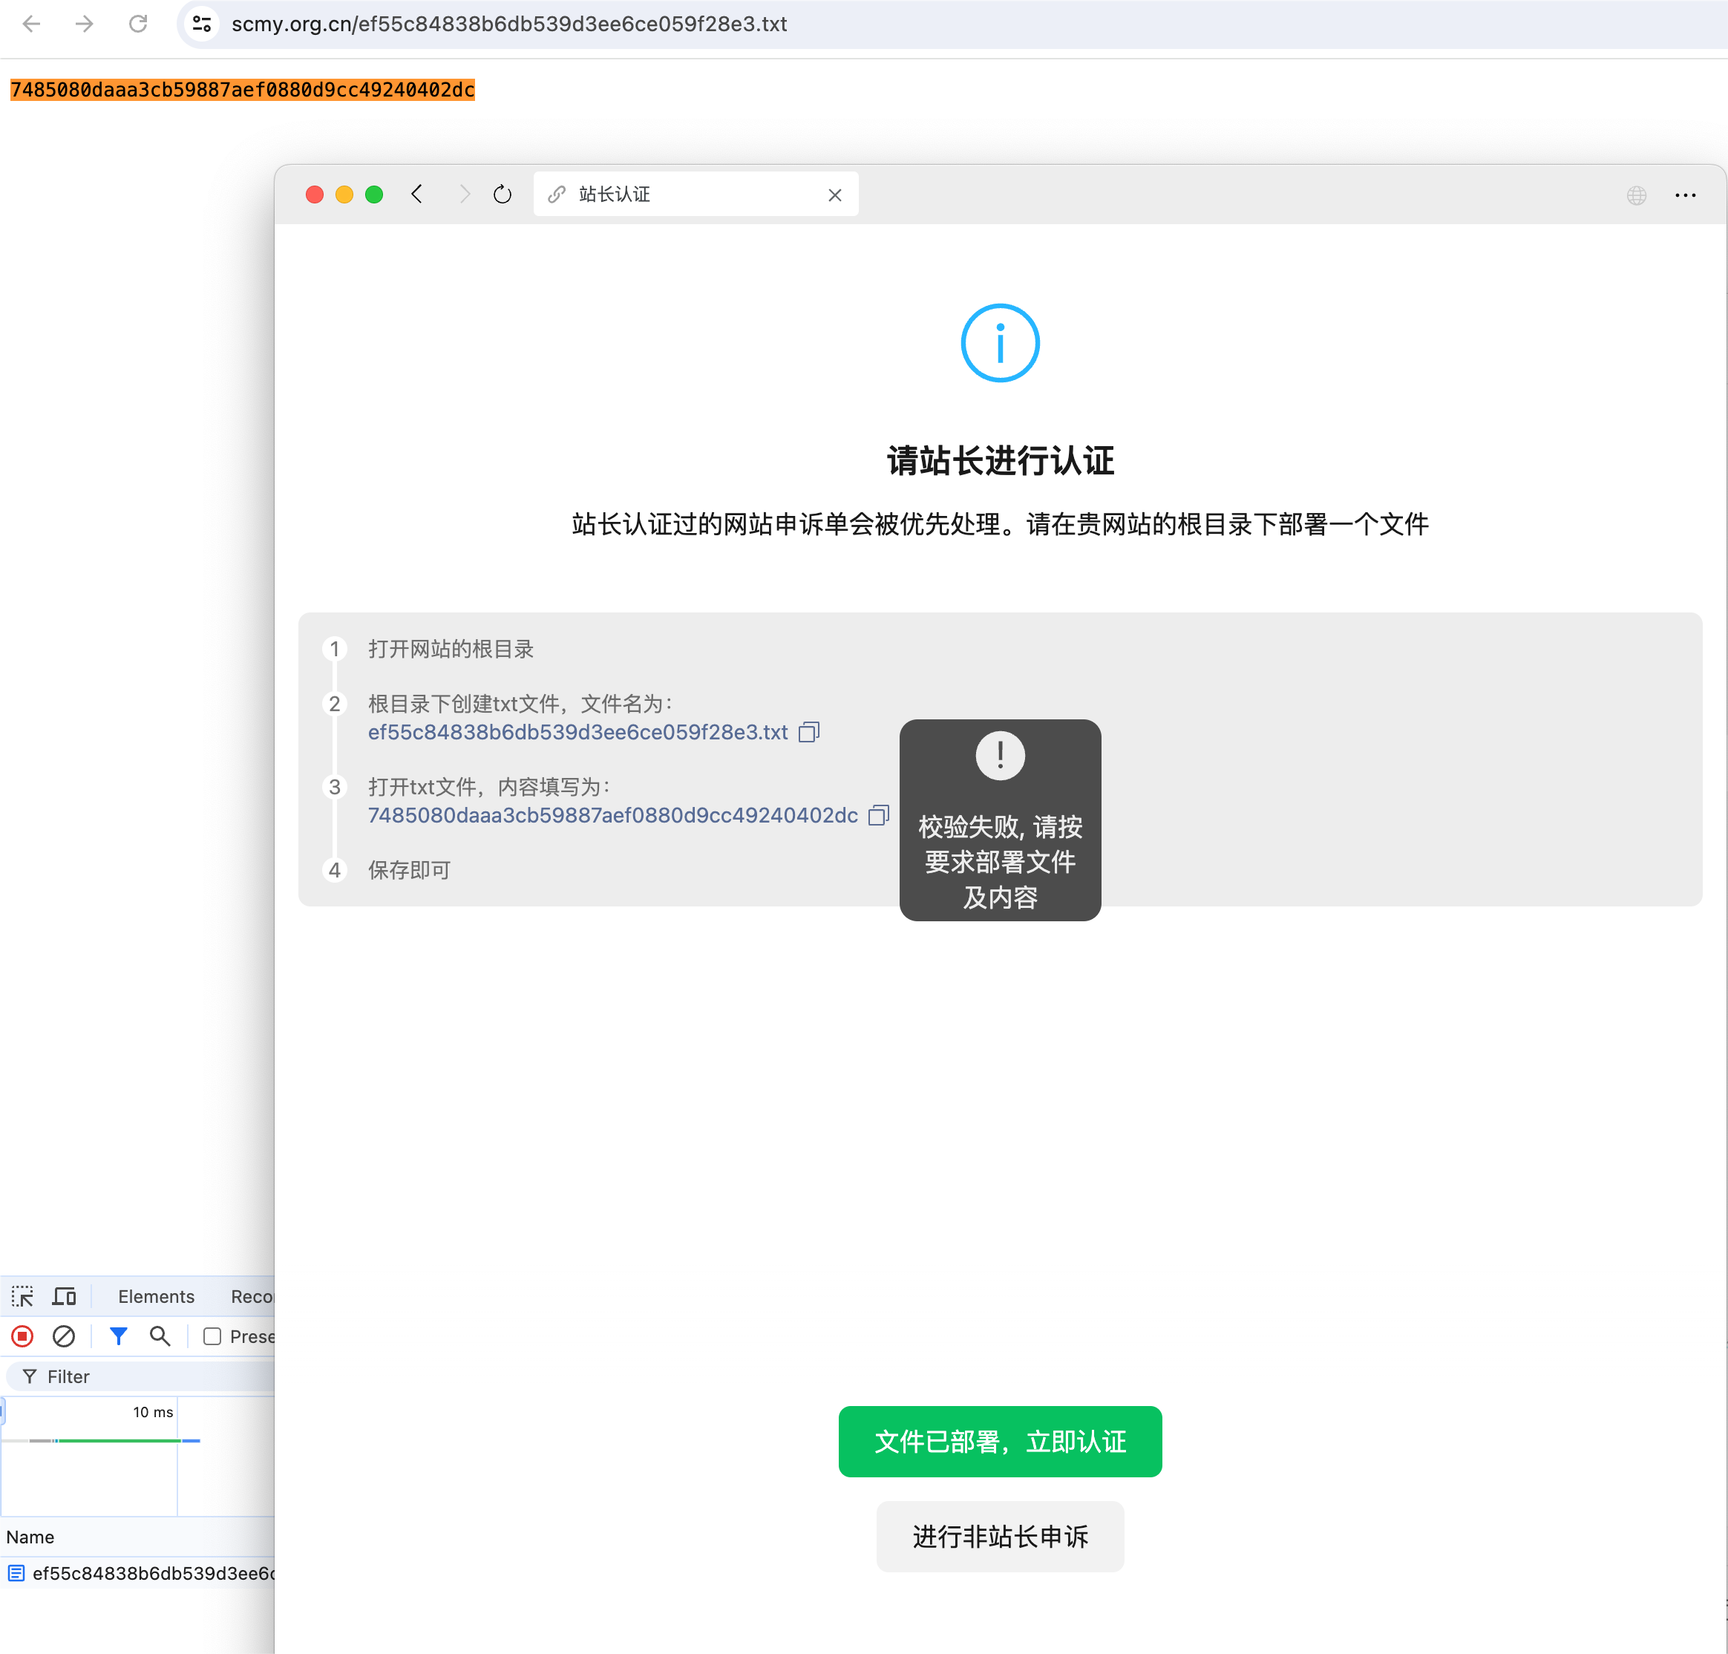Open site information icon in address bar
Screen dimensions: 1728x1654
[x=202, y=24]
